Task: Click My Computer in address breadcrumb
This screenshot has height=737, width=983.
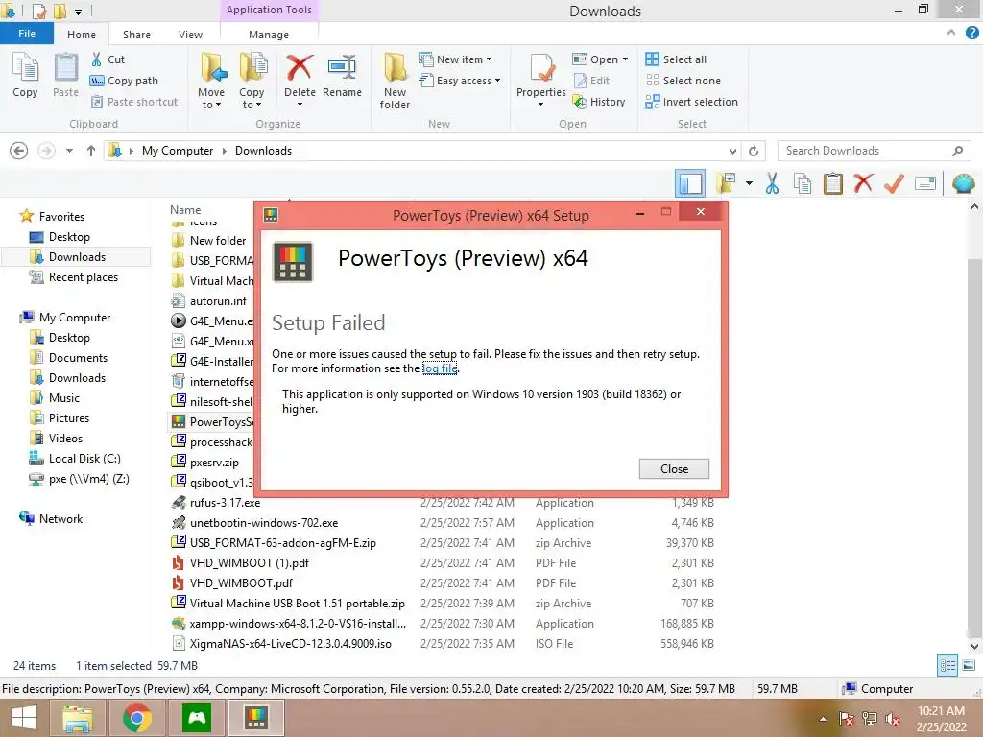Action: pos(178,151)
